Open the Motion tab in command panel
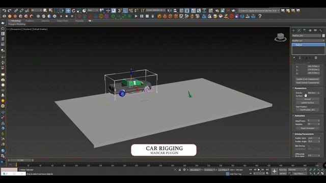 [310, 30]
